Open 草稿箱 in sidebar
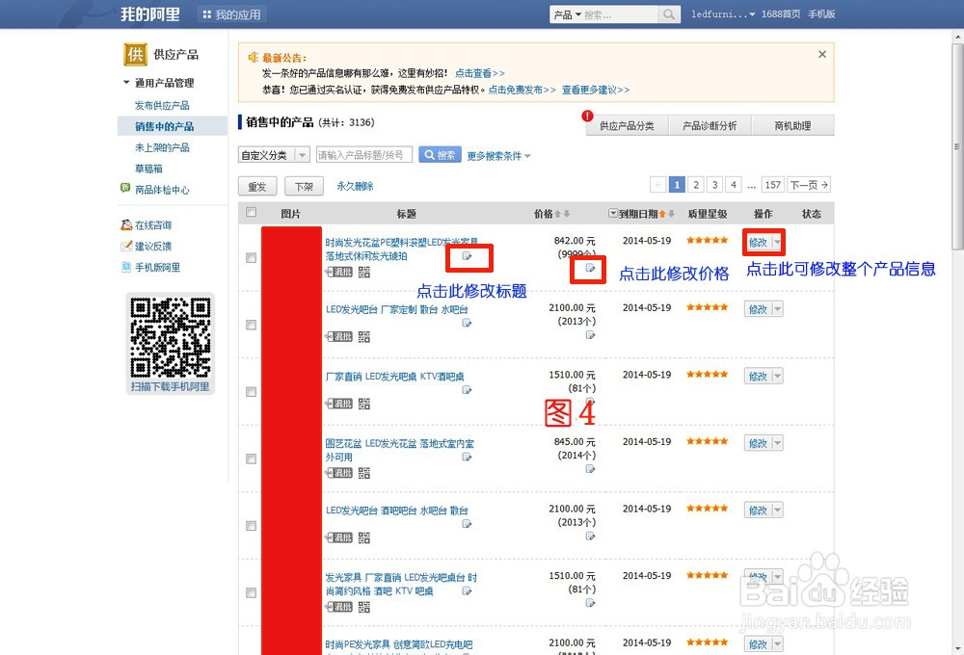964x655 pixels. [x=148, y=169]
